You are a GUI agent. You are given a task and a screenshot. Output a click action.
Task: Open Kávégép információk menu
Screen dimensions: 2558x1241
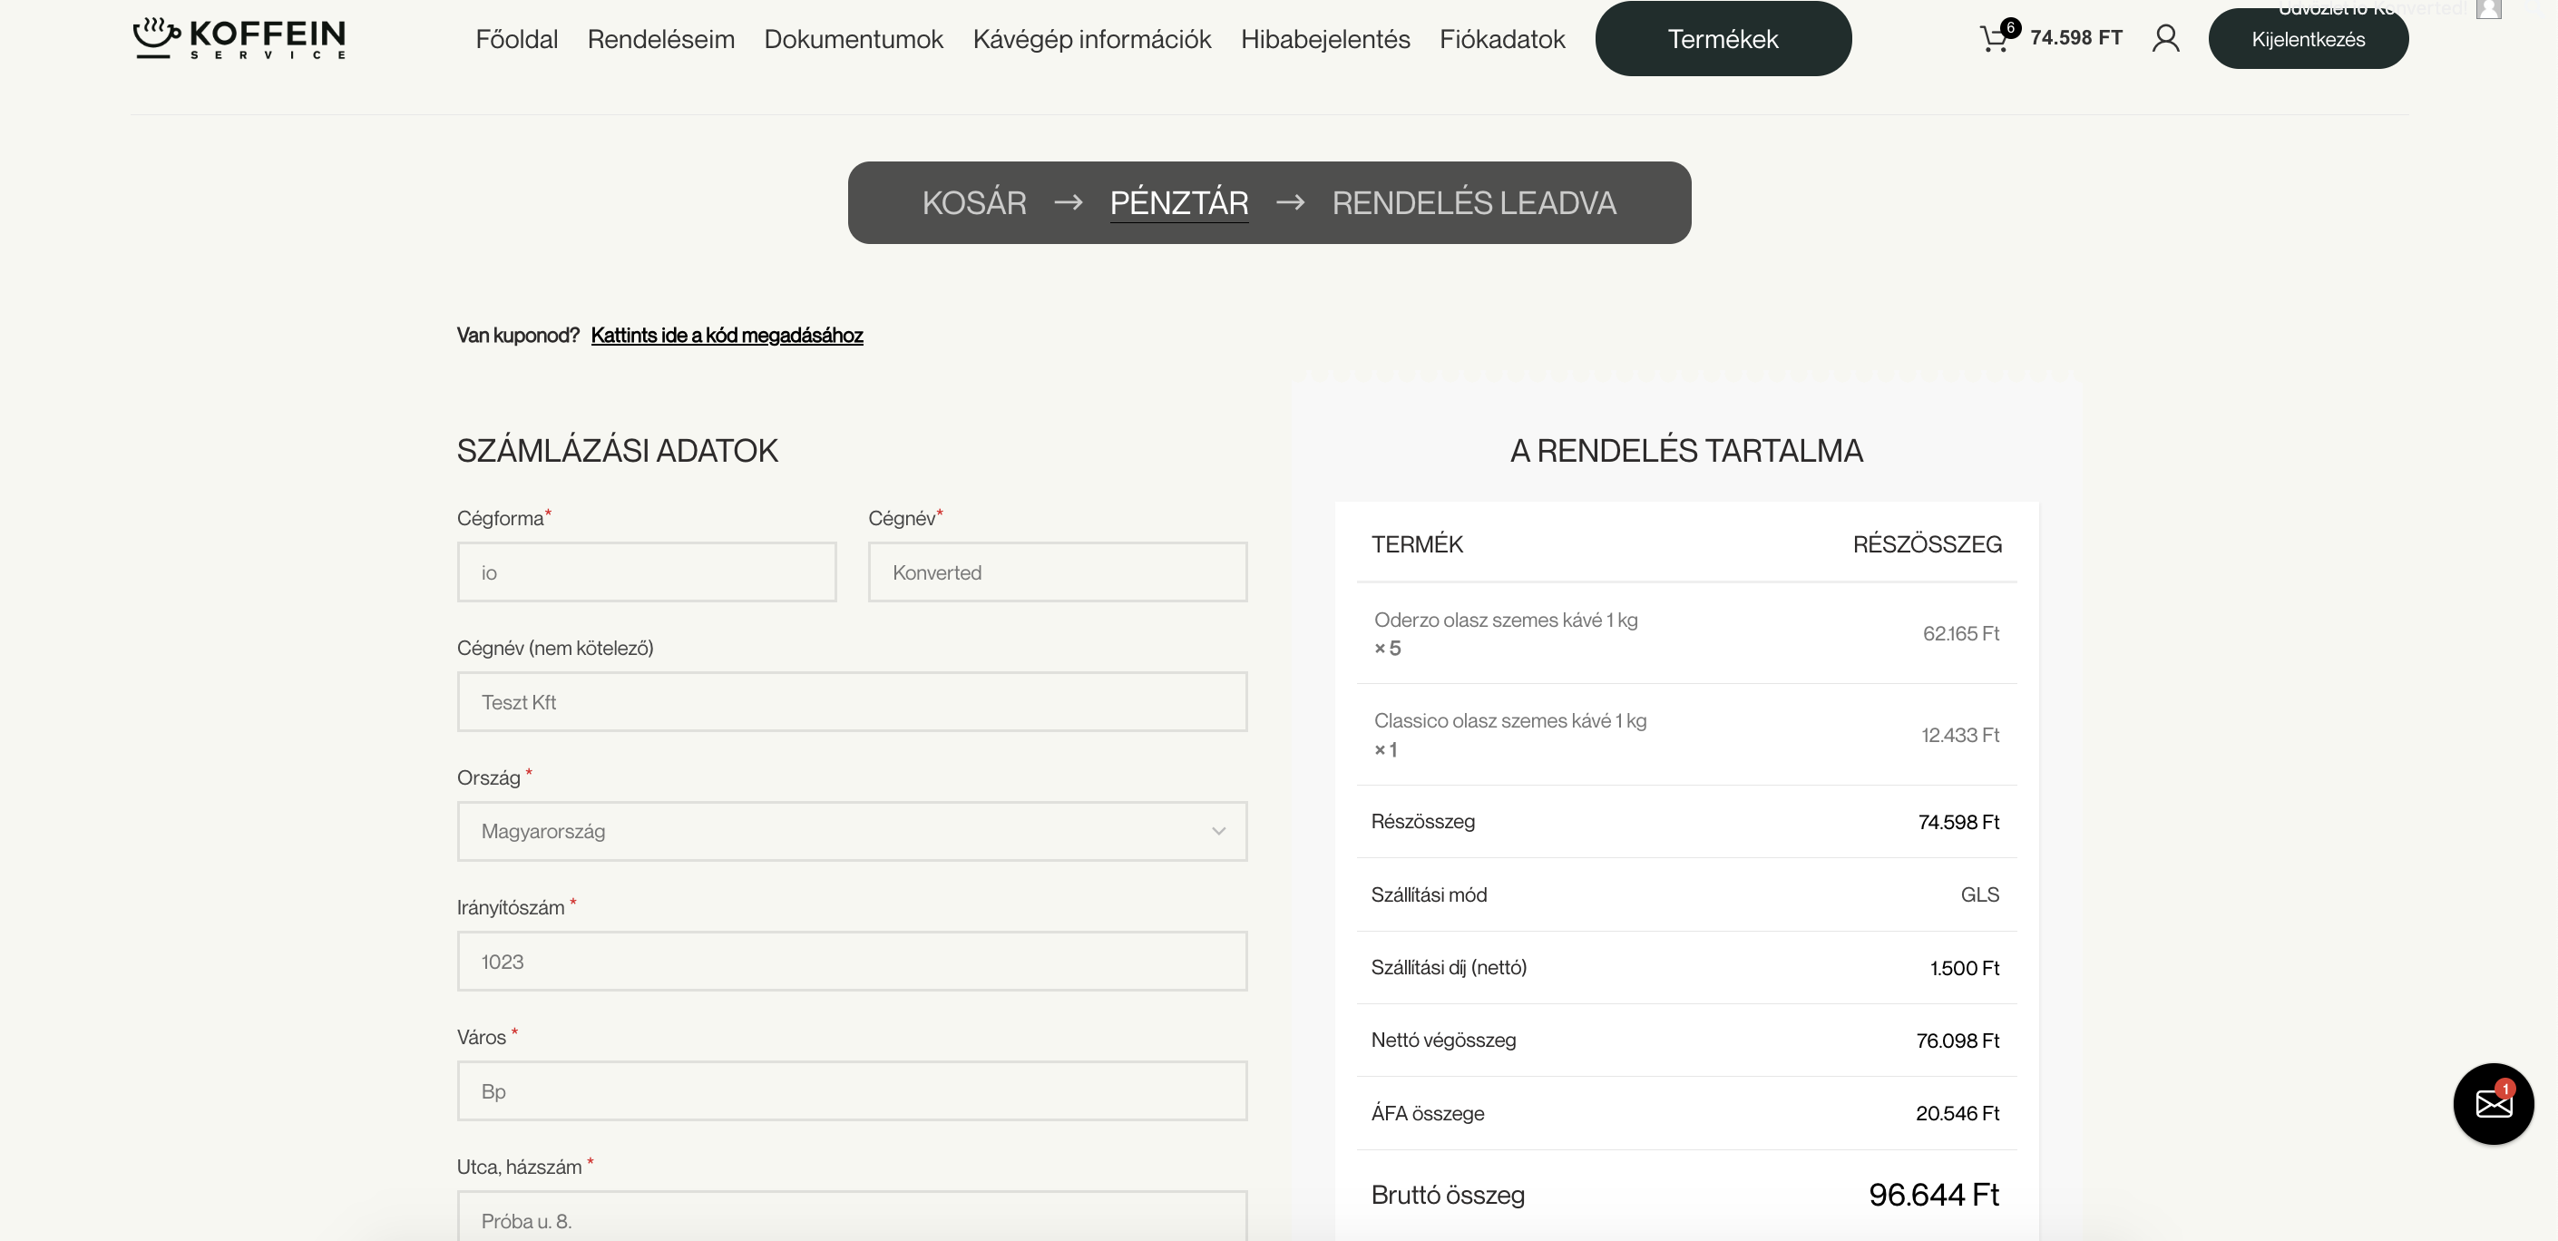tap(1091, 39)
